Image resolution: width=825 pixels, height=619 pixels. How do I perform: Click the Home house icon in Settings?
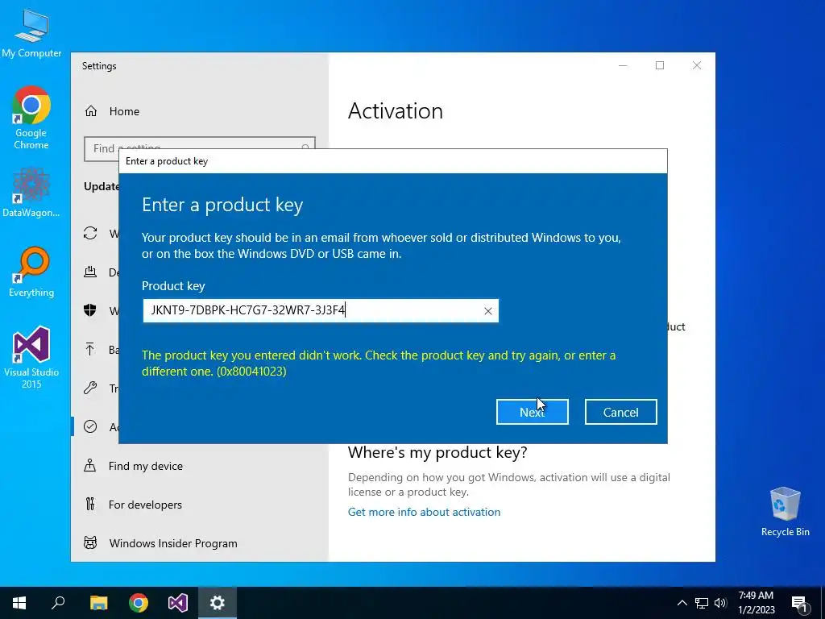click(91, 111)
